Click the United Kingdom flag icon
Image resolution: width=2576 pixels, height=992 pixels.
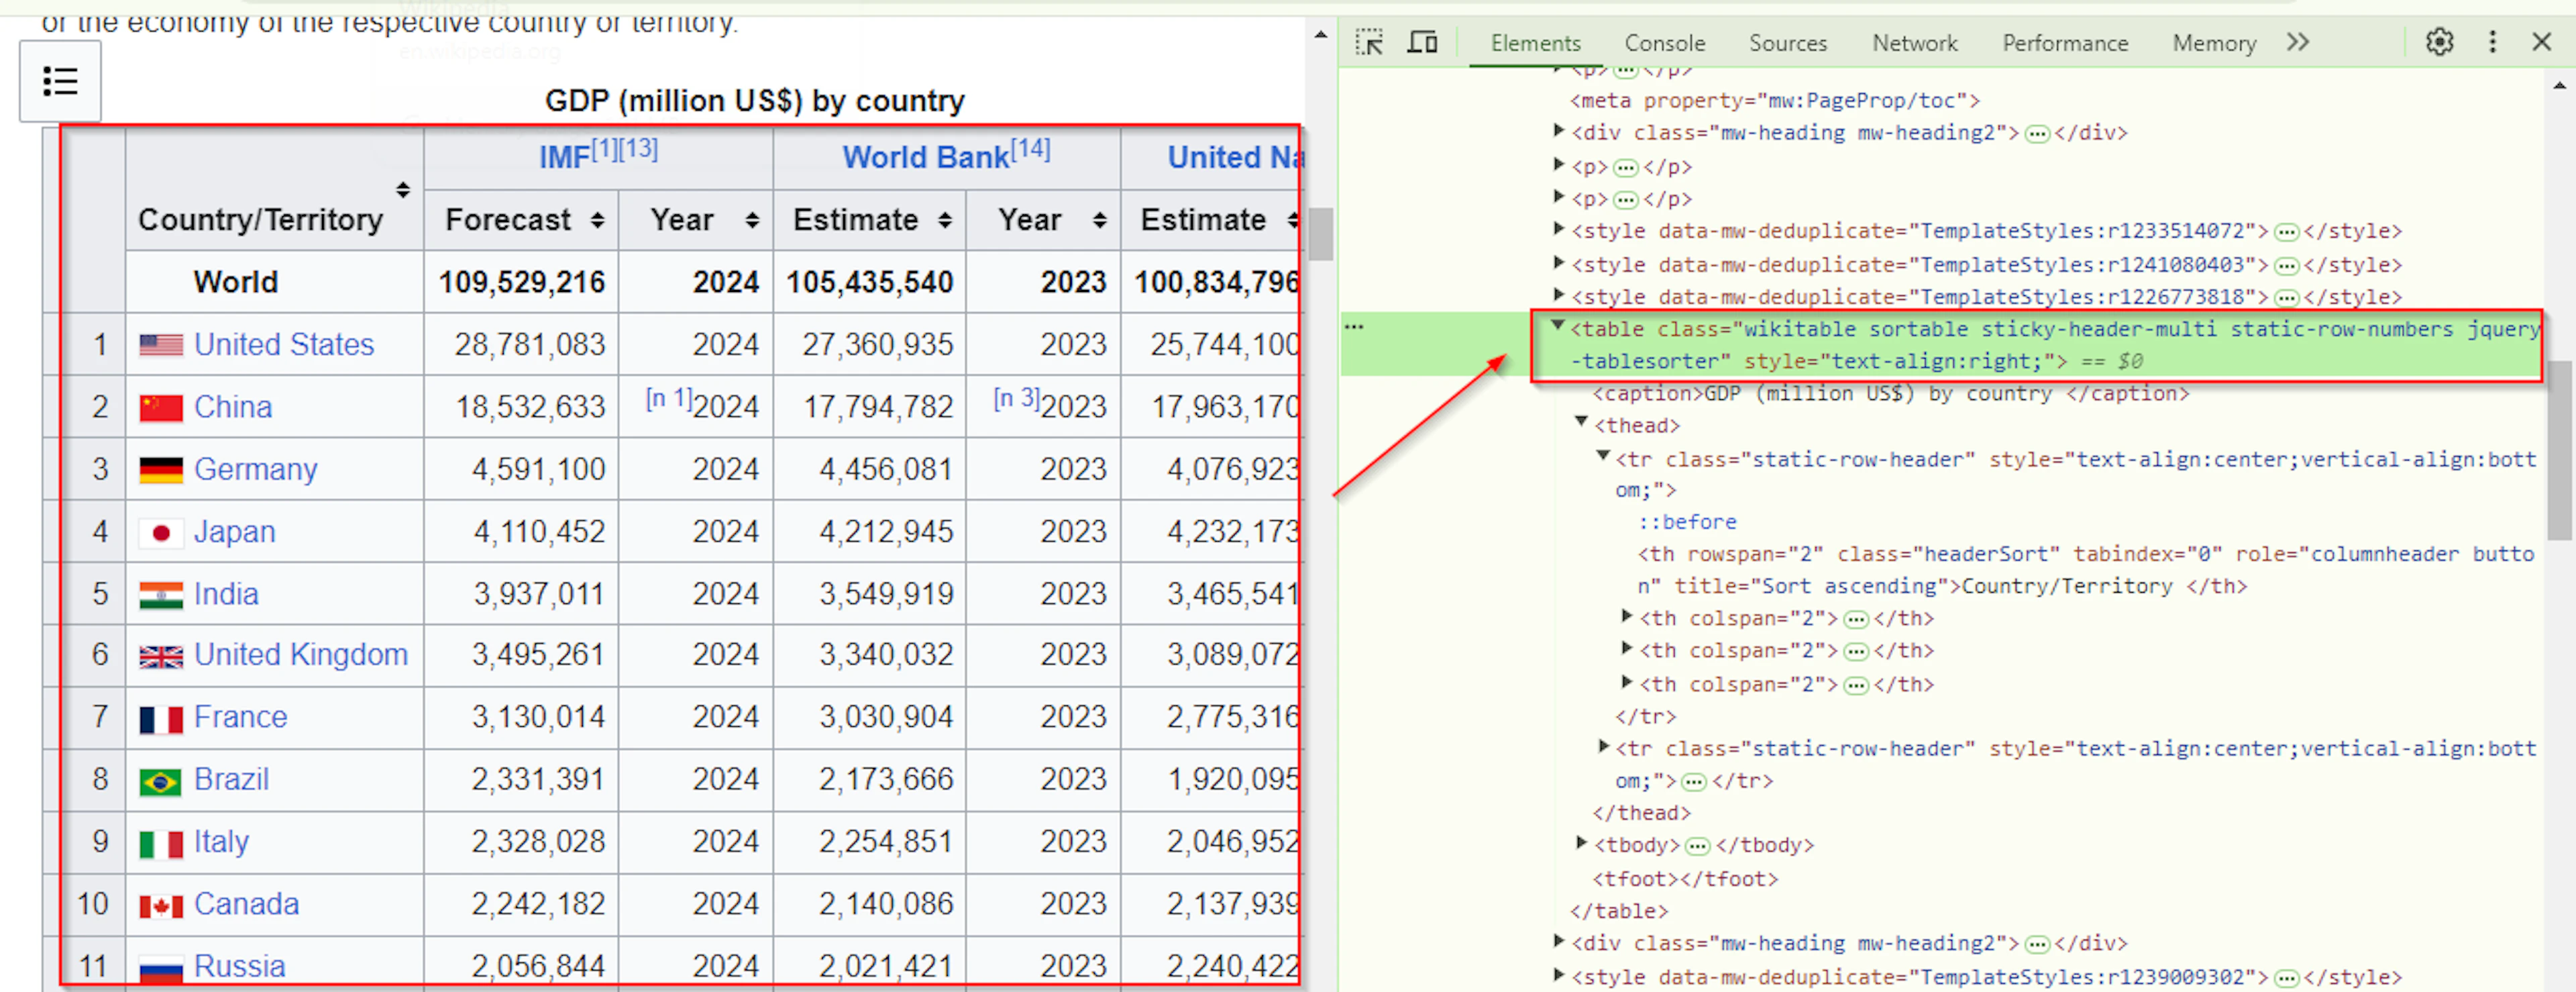click(161, 656)
